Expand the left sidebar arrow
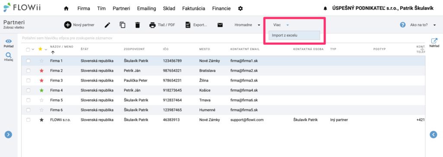443x157 pixels. 9,135
